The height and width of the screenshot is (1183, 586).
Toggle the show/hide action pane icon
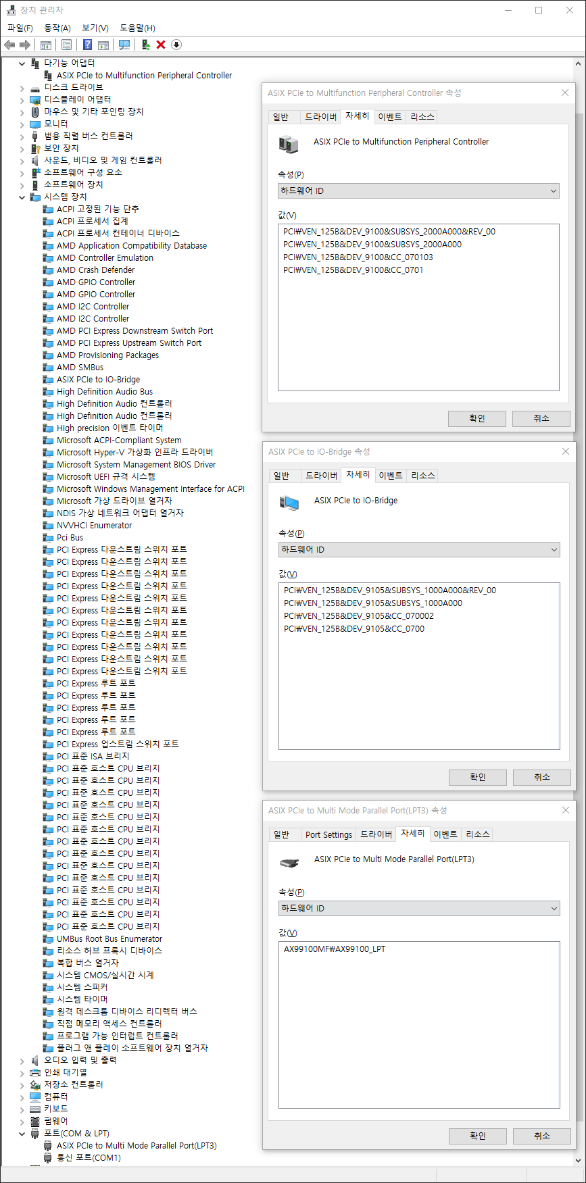[103, 45]
